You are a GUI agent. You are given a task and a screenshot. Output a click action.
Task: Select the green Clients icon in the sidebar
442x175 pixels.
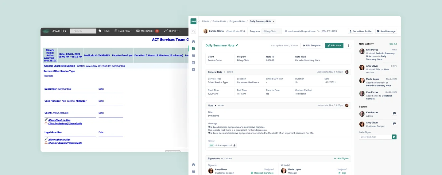(193, 49)
